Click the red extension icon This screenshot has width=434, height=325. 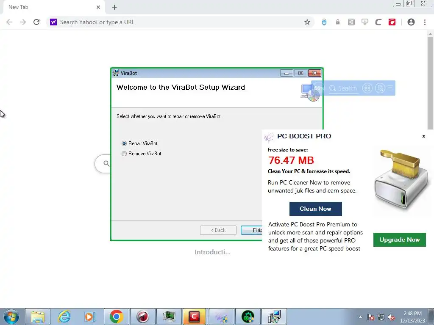[392, 22]
